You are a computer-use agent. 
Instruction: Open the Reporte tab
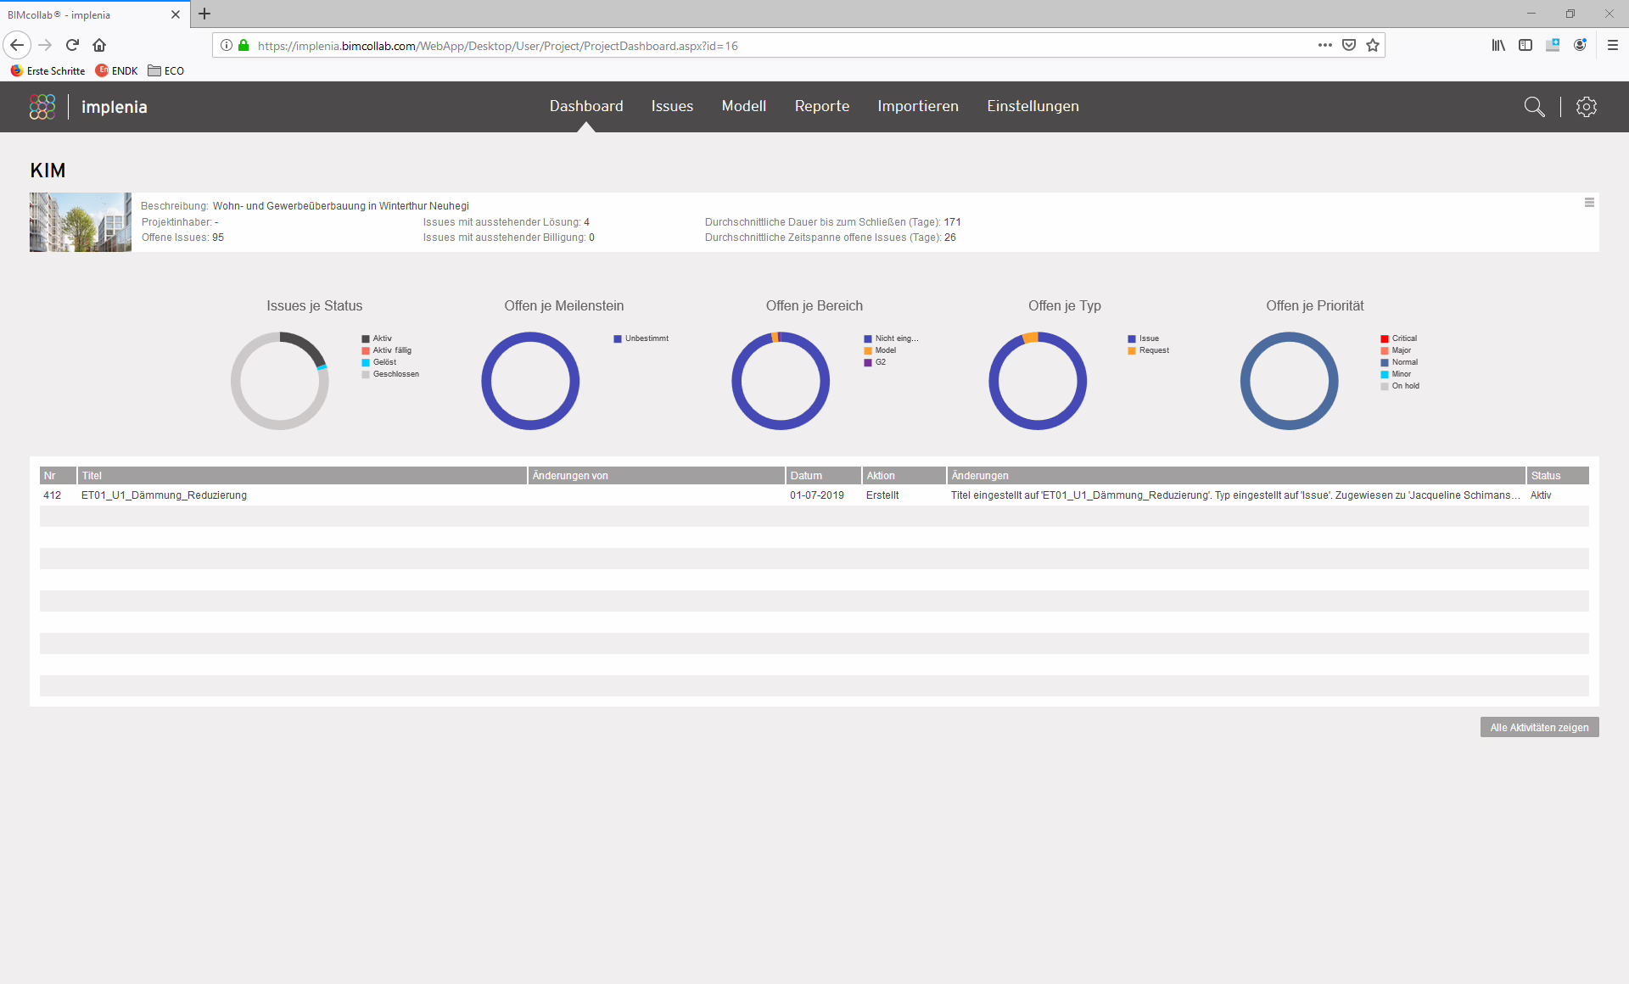pyautogui.click(x=822, y=106)
